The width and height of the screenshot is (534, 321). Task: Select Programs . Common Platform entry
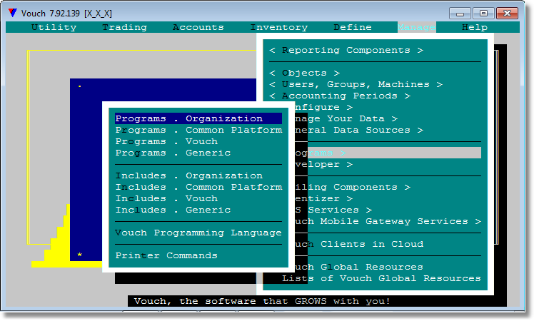coord(198,130)
